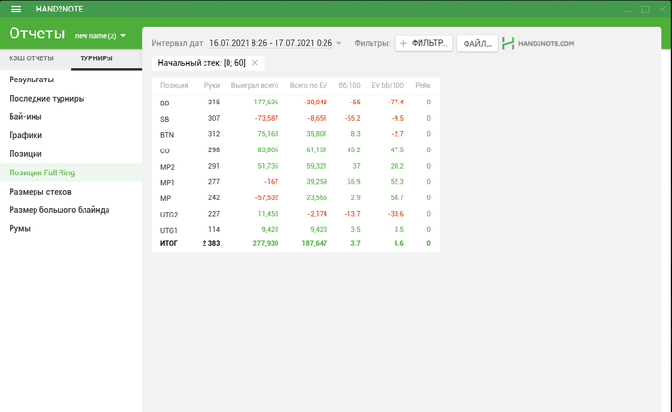Open the hamburger main menu

[16, 9]
